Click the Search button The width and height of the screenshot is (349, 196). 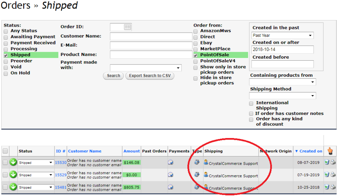[113, 76]
